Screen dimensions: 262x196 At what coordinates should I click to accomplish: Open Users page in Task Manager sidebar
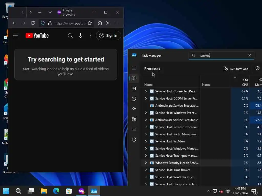134,119
